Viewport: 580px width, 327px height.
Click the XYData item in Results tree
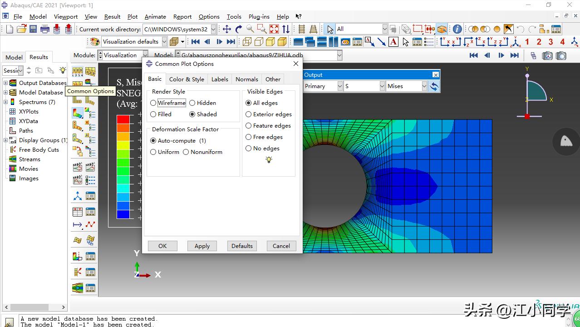coord(28,121)
